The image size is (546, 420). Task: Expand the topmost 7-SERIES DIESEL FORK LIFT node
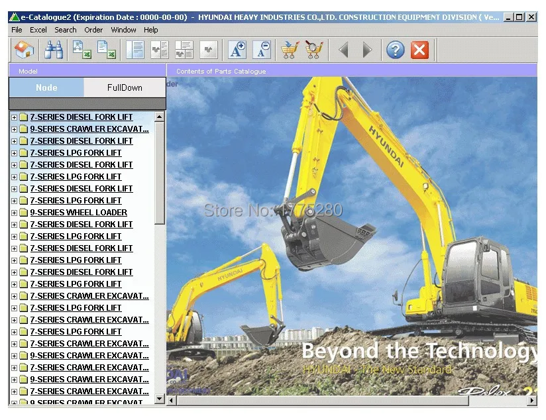click(14, 117)
